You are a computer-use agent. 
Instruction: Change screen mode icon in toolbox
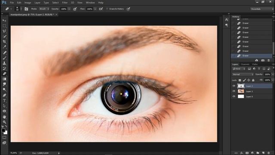coord(4,143)
